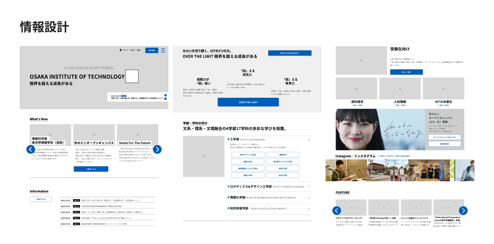Open the Seeds For The Future card

click(x=138, y=144)
